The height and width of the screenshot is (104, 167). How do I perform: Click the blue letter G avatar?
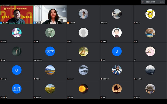17,70
